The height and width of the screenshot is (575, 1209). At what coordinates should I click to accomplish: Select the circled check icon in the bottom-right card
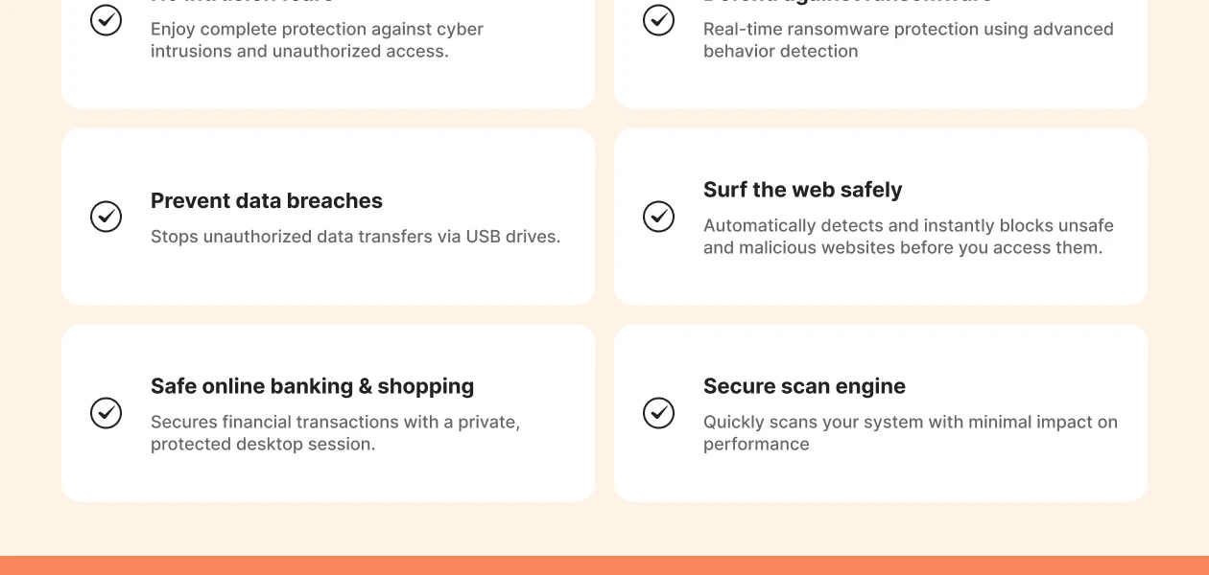(x=659, y=413)
